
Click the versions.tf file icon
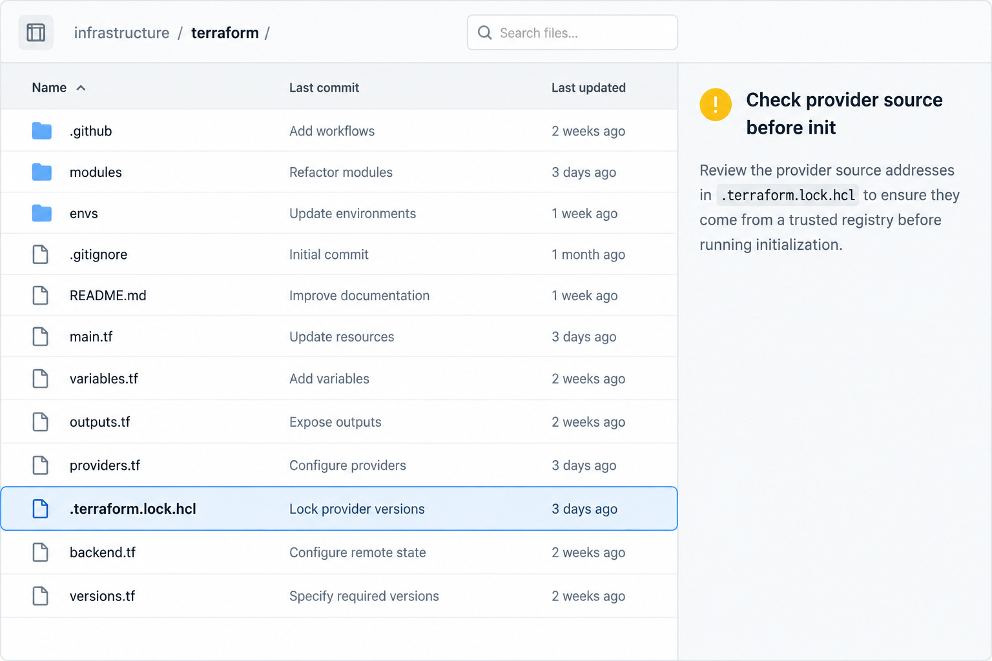pos(41,596)
